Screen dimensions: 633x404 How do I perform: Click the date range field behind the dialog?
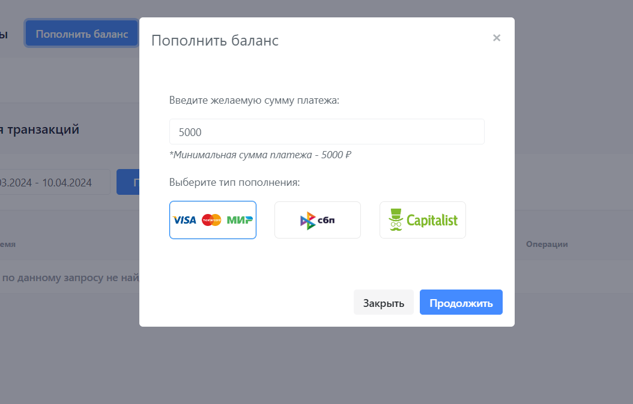pyautogui.click(x=55, y=182)
